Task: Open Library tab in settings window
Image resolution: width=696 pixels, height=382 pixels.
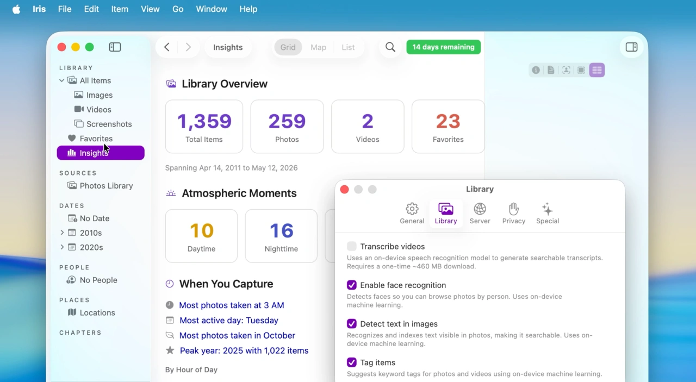Action: point(446,214)
